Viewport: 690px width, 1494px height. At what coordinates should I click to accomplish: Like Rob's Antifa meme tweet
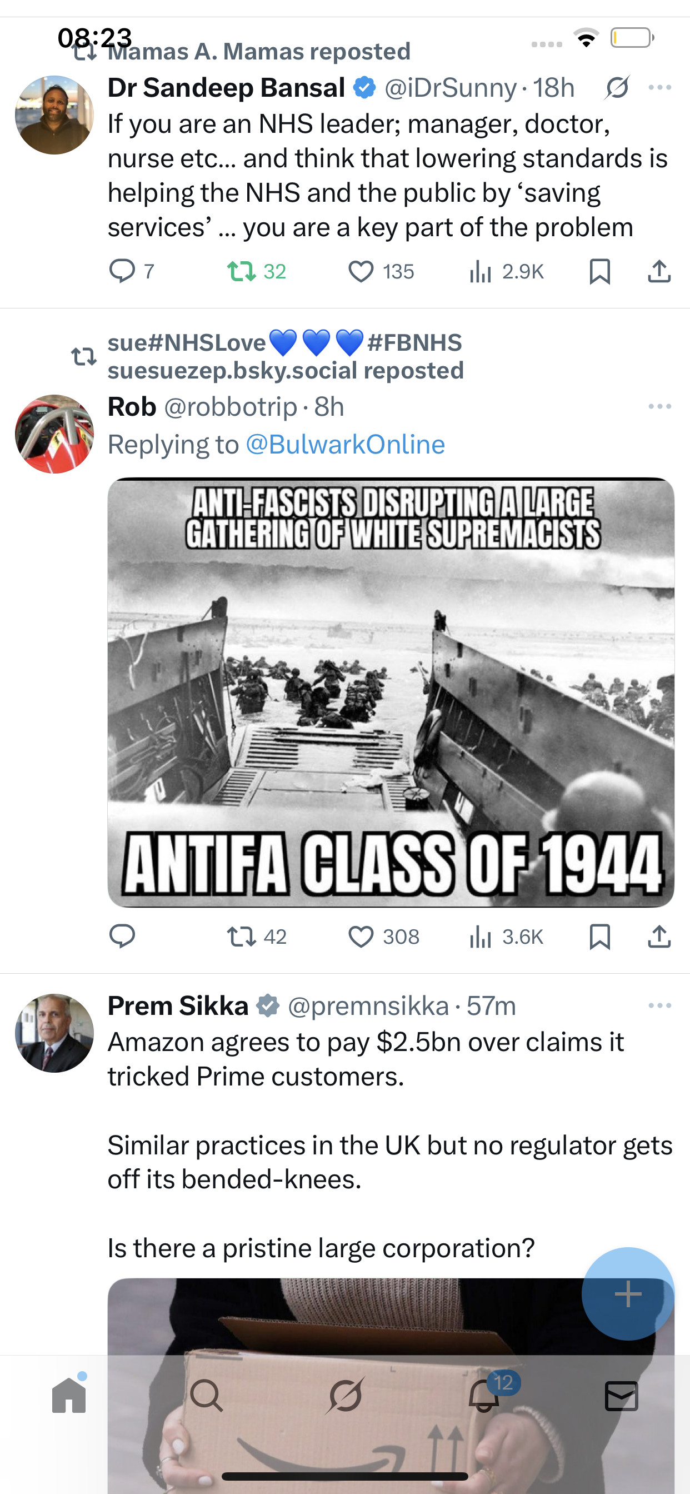[x=361, y=936]
